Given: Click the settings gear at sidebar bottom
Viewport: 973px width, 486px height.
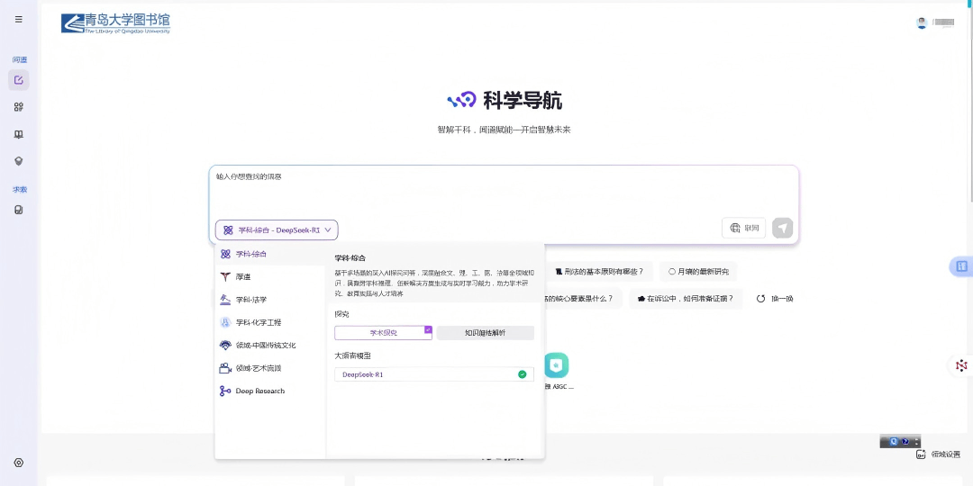Looking at the screenshot, I should pos(19,463).
